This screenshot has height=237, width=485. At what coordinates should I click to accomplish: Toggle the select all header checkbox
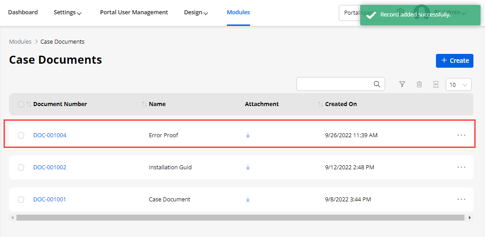[x=21, y=104]
